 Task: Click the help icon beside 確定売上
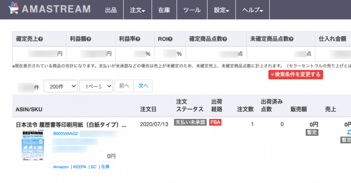[40, 39]
